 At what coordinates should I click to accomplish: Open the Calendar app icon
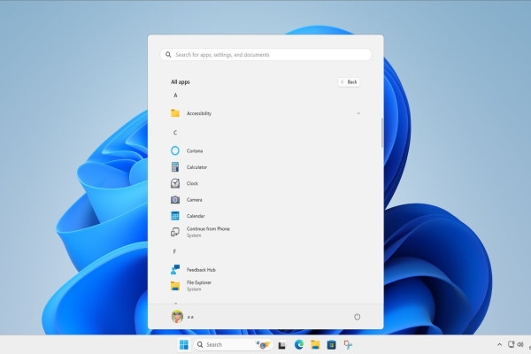(175, 216)
